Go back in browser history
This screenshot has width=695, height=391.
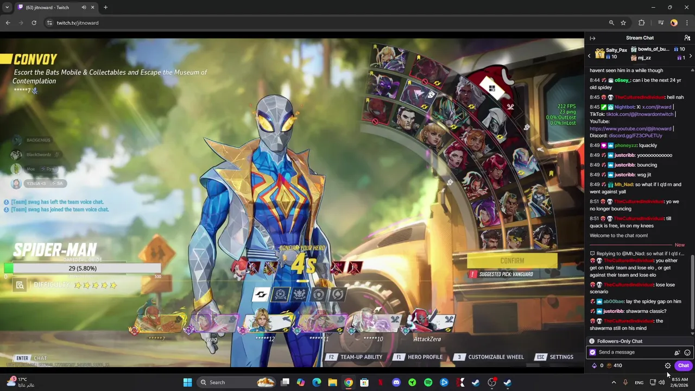pos(8,23)
